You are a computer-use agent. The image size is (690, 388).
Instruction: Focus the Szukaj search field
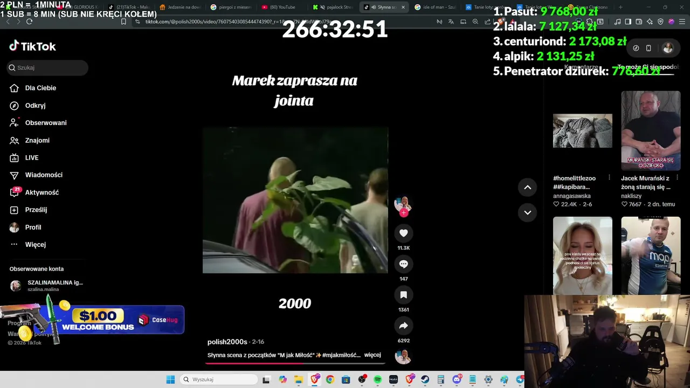tap(47, 67)
